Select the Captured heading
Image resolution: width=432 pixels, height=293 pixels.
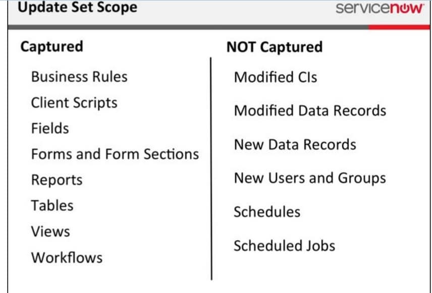point(51,46)
